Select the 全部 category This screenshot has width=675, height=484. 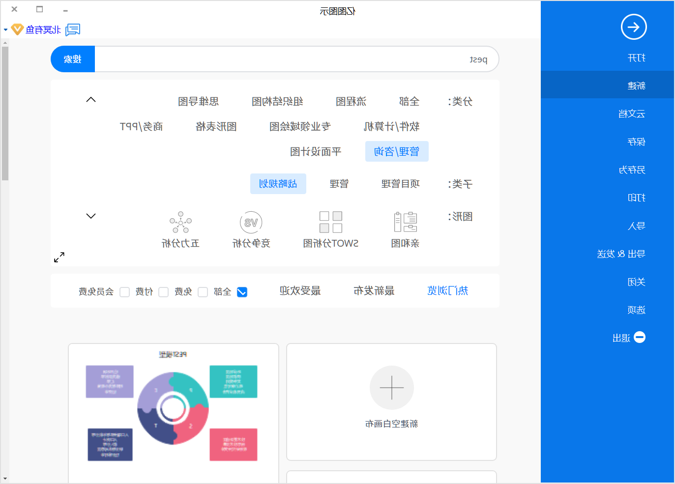(410, 101)
